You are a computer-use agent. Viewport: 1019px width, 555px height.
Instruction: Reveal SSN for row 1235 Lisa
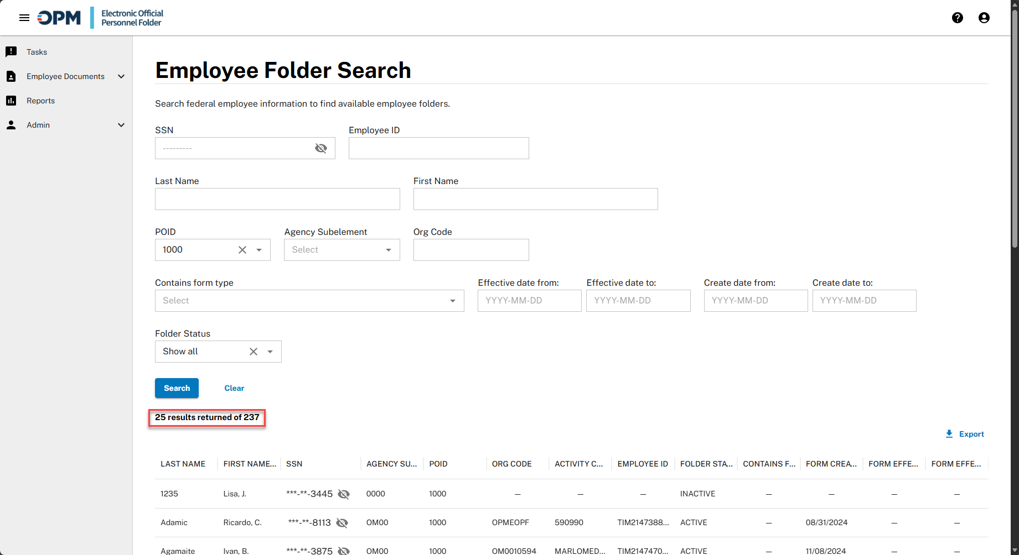pos(344,494)
